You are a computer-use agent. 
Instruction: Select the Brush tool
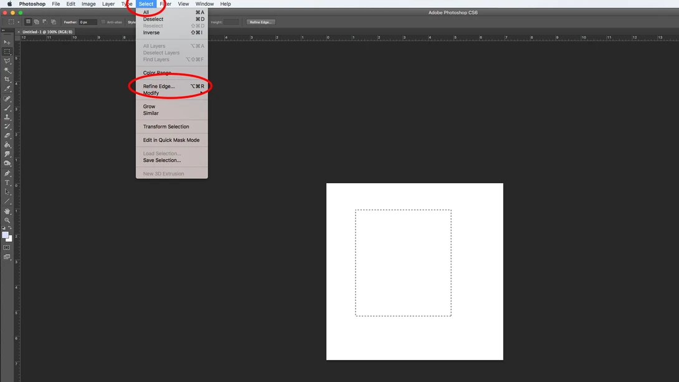click(x=7, y=108)
